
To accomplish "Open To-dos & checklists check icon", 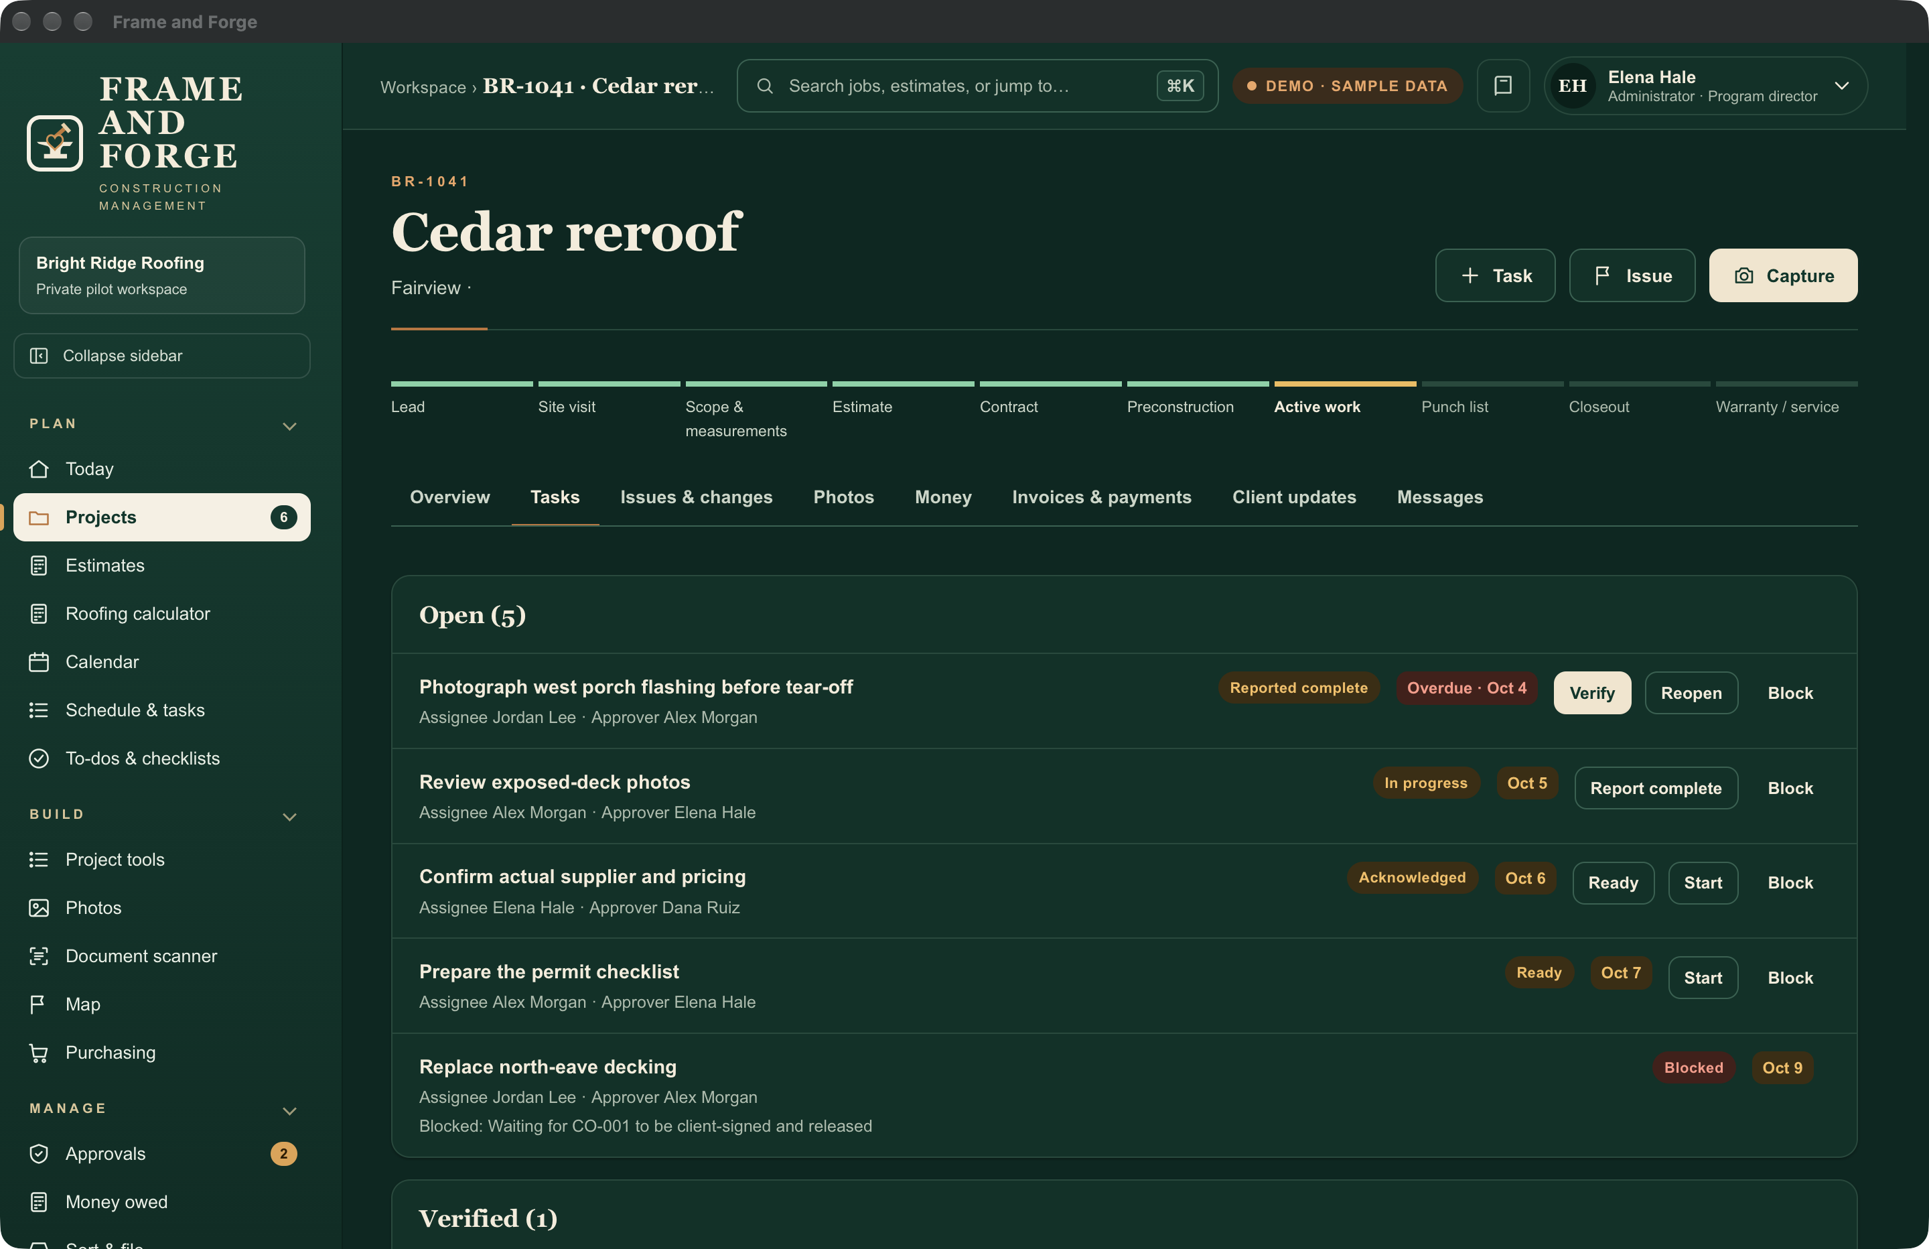I will pyautogui.click(x=39, y=759).
